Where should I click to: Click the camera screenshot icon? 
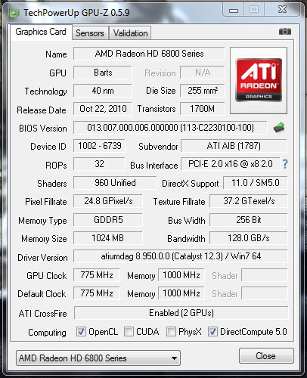(285, 32)
